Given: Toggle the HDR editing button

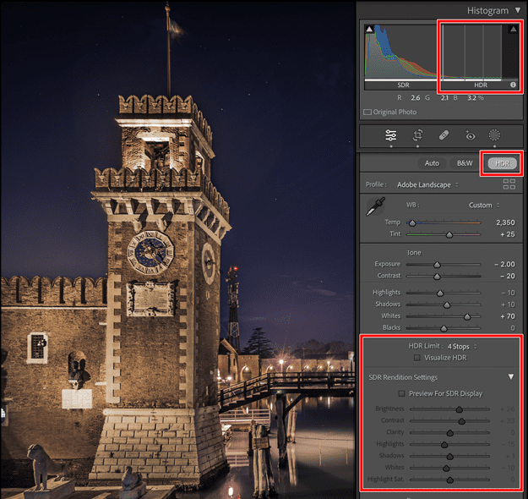Looking at the screenshot, I should click(502, 163).
